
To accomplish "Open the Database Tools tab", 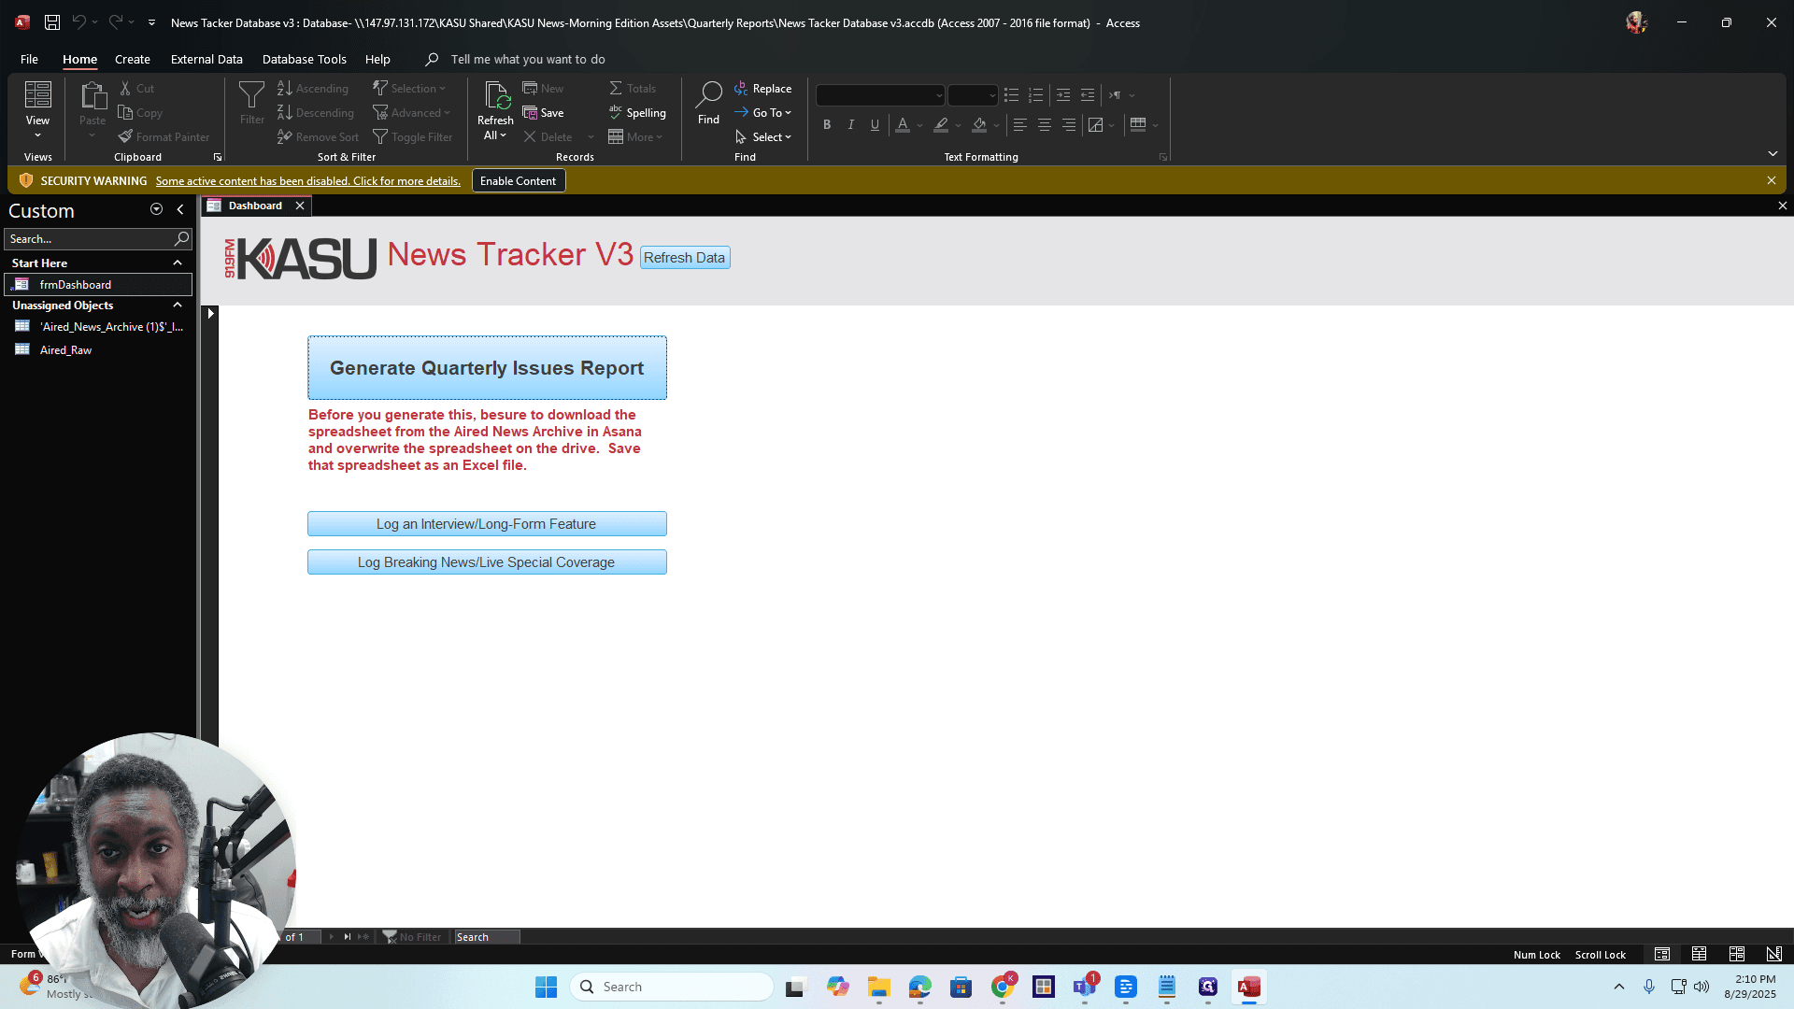I will [x=305, y=59].
